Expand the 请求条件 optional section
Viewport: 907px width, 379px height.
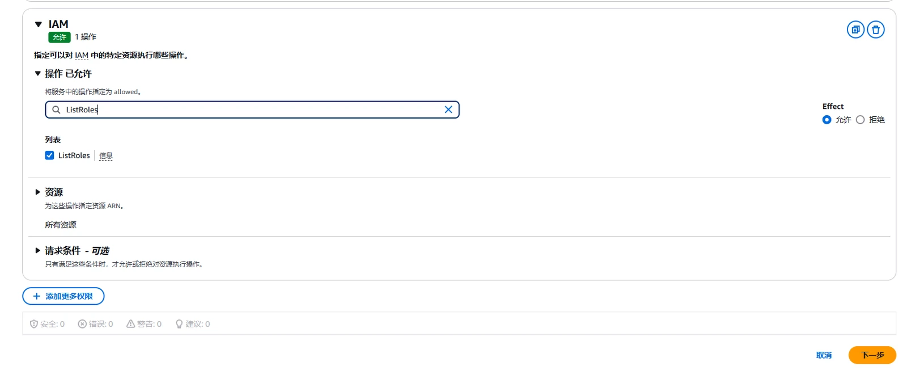pyautogui.click(x=38, y=251)
